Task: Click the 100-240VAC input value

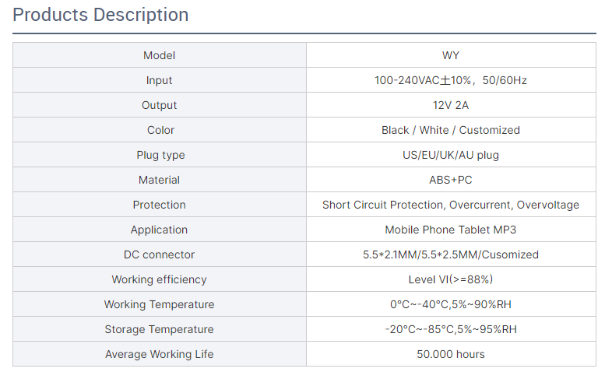Action: pyautogui.click(x=451, y=80)
